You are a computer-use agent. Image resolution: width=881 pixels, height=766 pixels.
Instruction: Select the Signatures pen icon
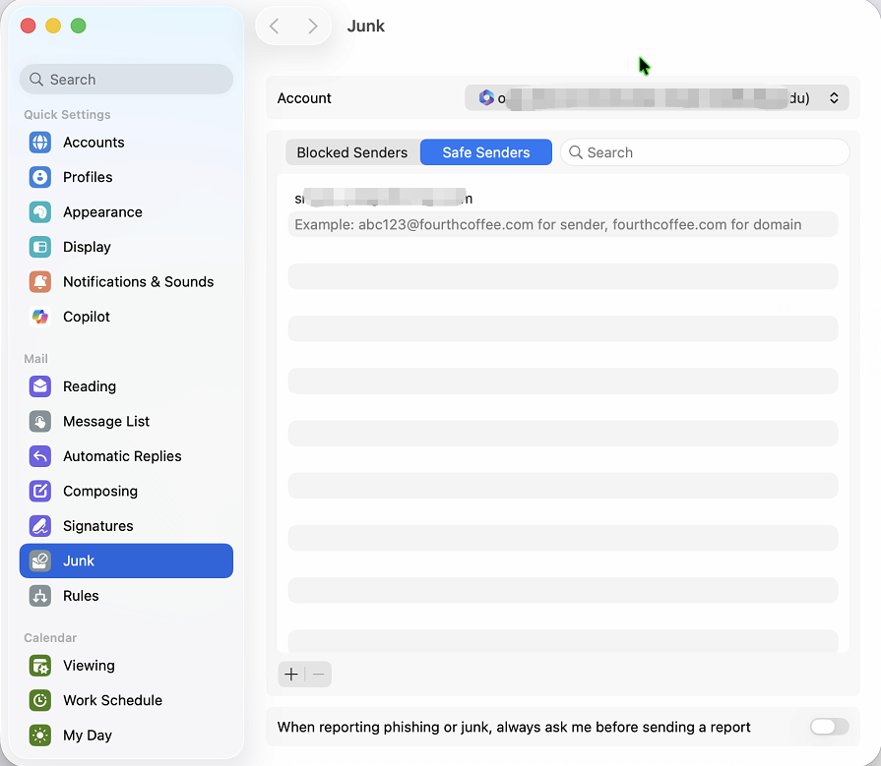(40, 526)
